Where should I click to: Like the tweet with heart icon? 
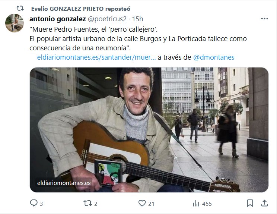click(x=142, y=203)
